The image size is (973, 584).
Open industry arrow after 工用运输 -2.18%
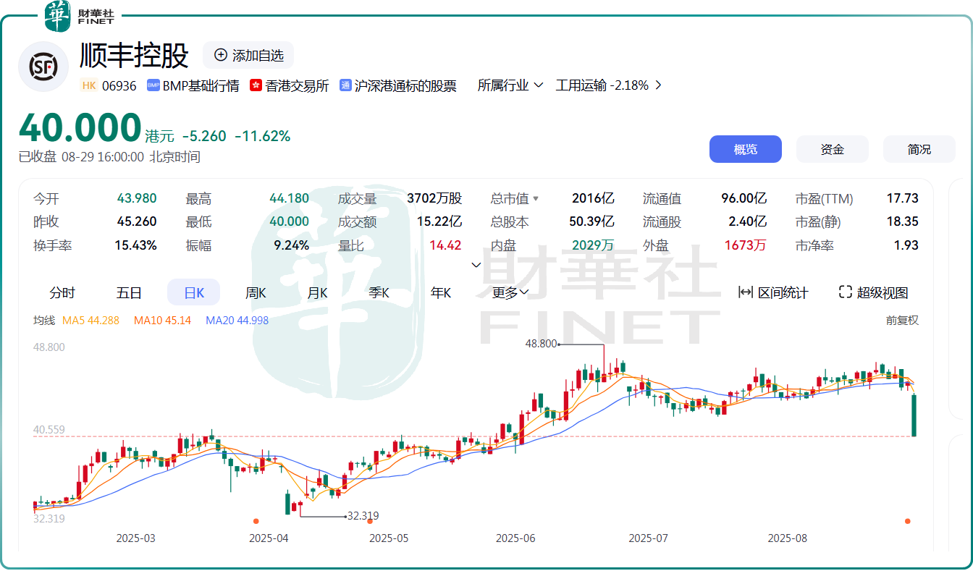coord(658,85)
